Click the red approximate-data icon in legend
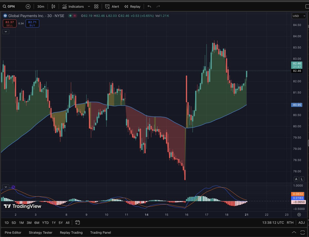 click(x=75, y=16)
